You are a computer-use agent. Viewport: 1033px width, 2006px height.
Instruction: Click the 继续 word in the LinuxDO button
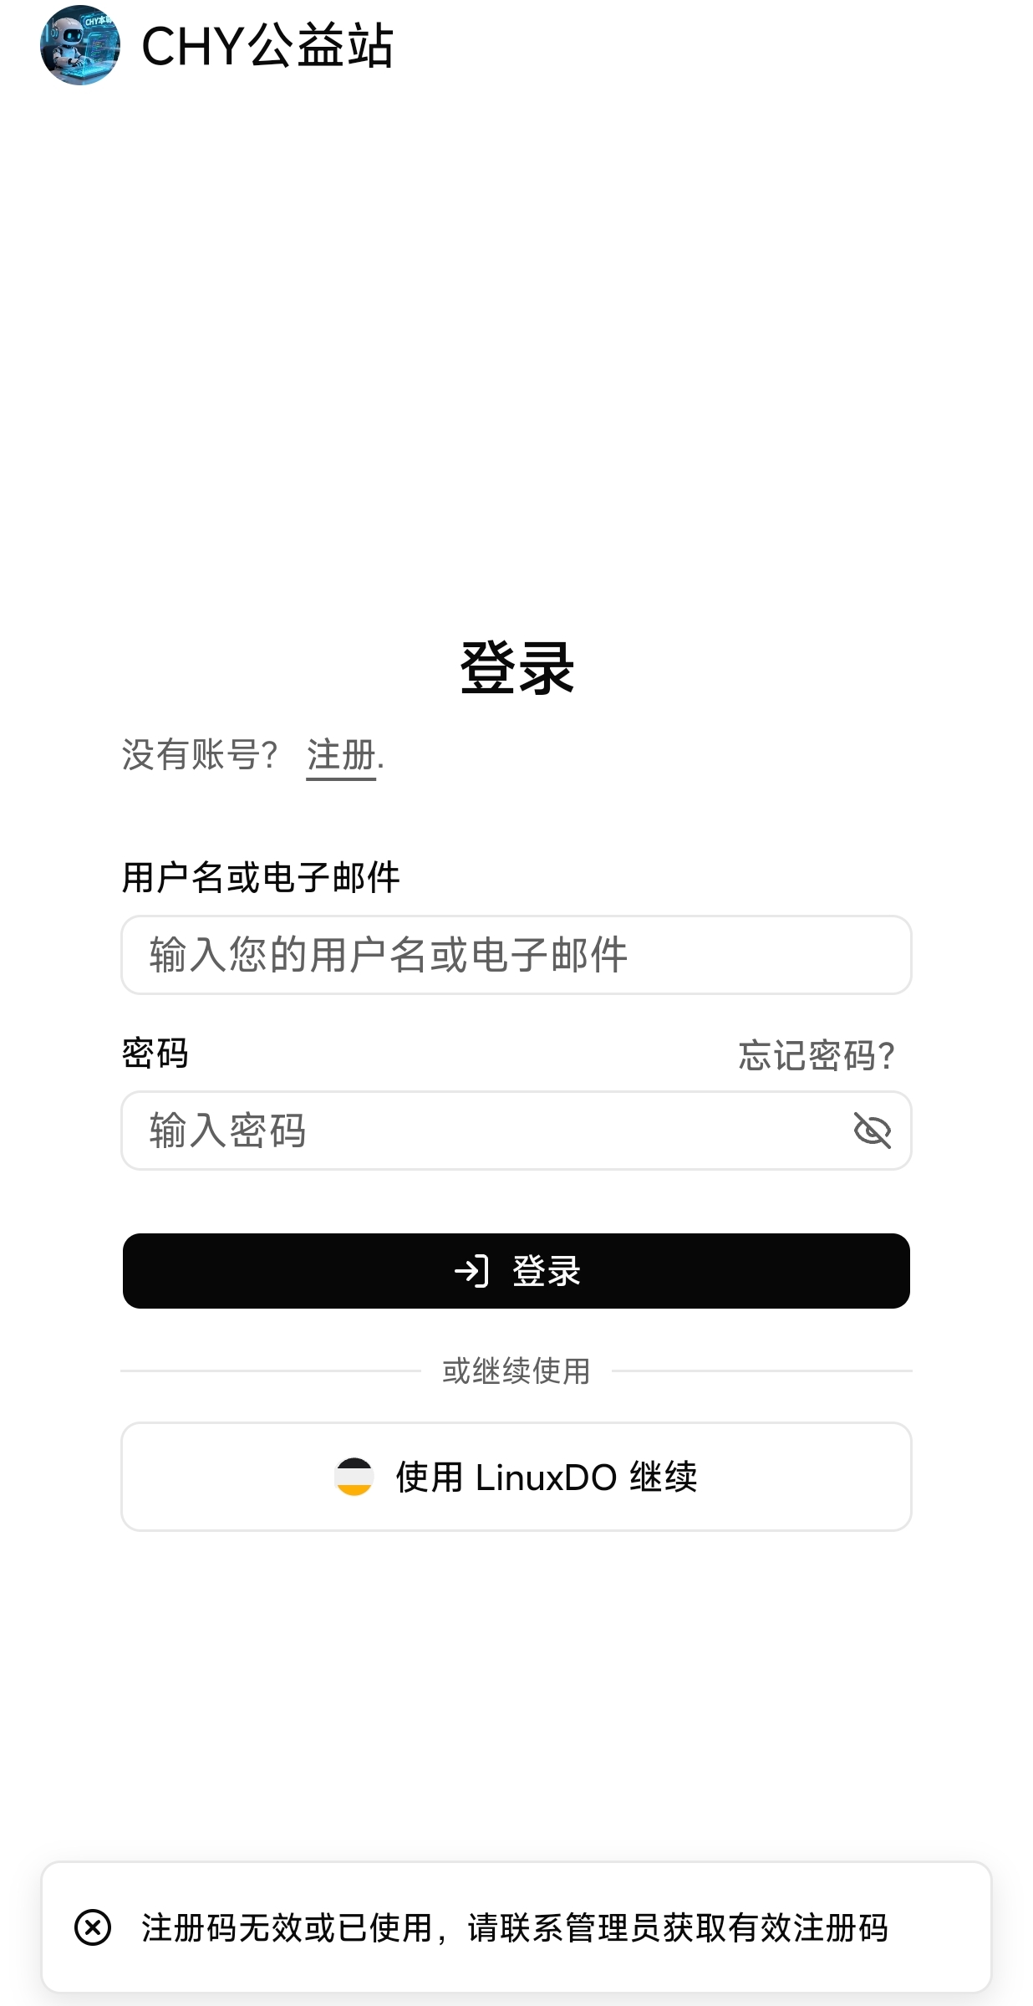point(664,1478)
